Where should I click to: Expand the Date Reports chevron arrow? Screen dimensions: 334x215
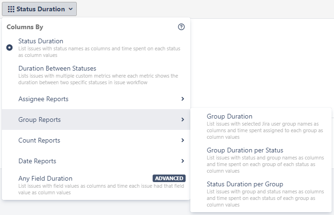[182, 161]
